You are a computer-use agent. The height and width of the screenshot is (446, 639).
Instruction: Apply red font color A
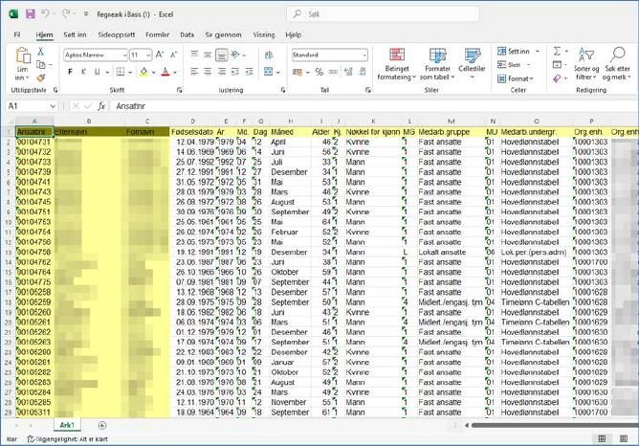(x=165, y=72)
